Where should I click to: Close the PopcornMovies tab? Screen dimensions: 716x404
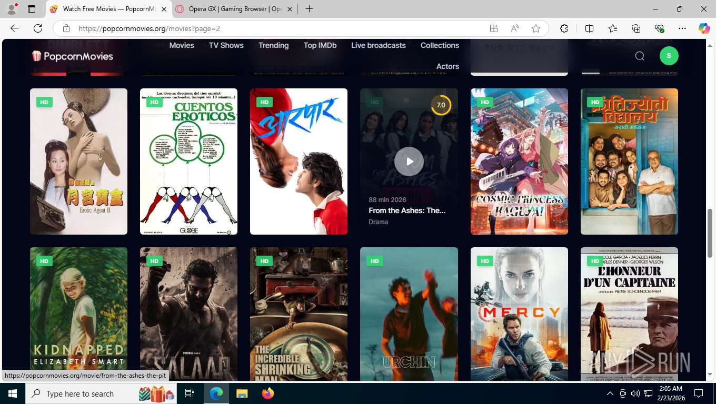(x=164, y=9)
